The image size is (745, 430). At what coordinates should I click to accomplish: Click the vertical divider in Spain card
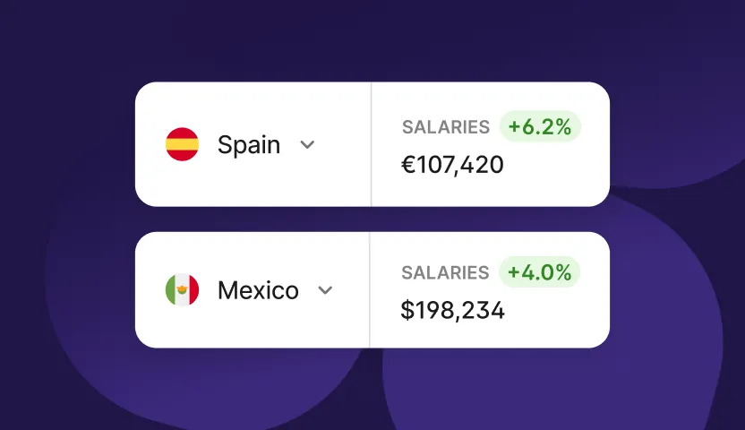[x=371, y=144]
